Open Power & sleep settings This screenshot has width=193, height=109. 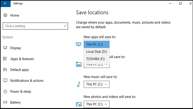(x=21, y=91)
